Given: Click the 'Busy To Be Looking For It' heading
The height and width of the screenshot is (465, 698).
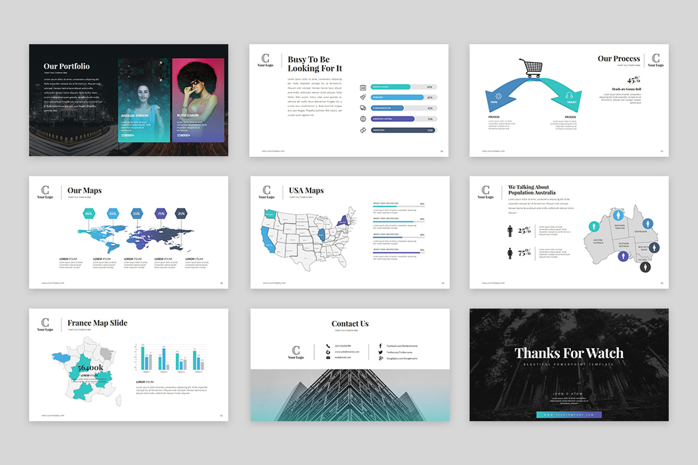Looking at the screenshot, I should point(315,64).
